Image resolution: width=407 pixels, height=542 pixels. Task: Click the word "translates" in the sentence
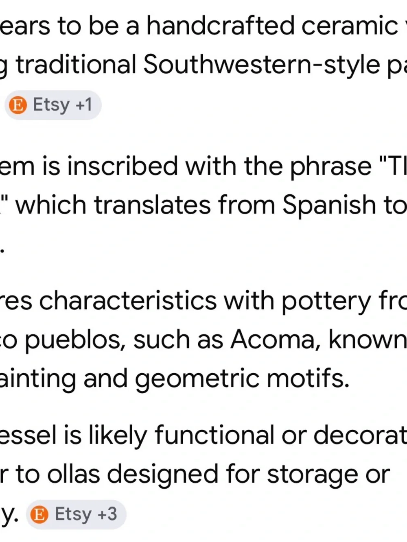pos(153,205)
